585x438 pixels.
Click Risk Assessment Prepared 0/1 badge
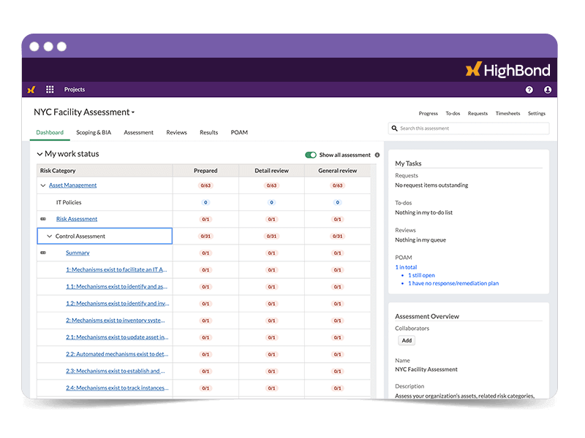click(x=205, y=220)
